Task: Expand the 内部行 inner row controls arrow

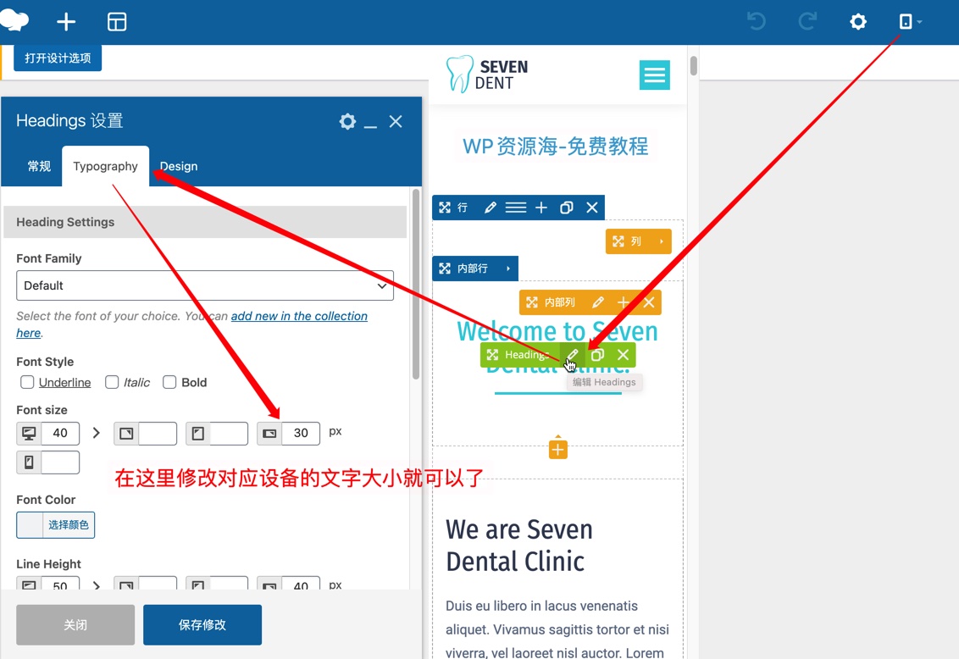Action: [x=507, y=269]
